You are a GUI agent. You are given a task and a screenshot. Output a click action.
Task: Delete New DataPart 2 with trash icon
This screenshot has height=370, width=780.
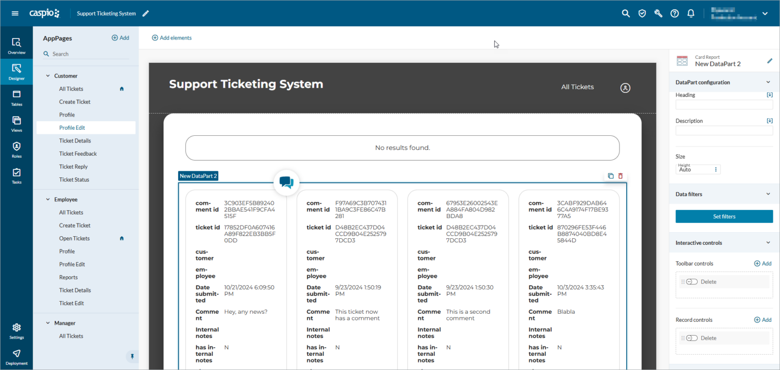pyautogui.click(x=620, y=176)
